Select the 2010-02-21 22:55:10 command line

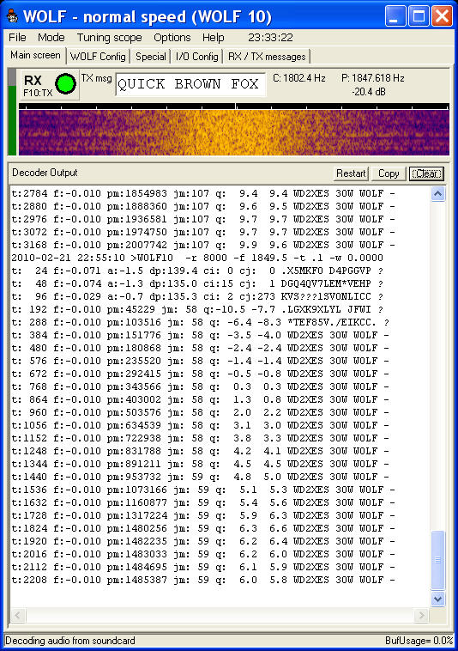[x=197, y=258]
